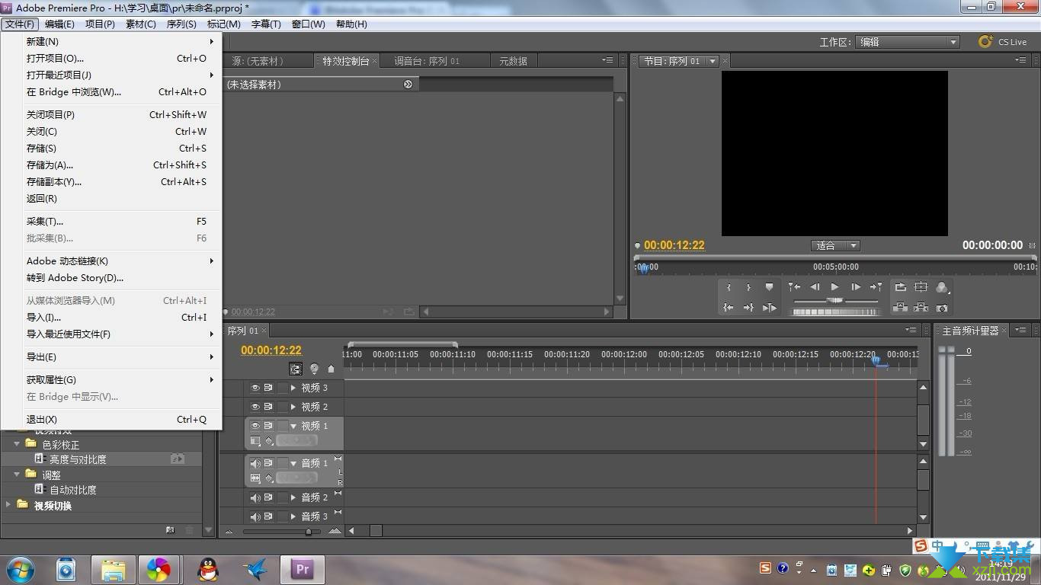This screenshot has width=1041, height=585.
Task: Expand the 视频 2 track
Action: (x=293, y=407)
